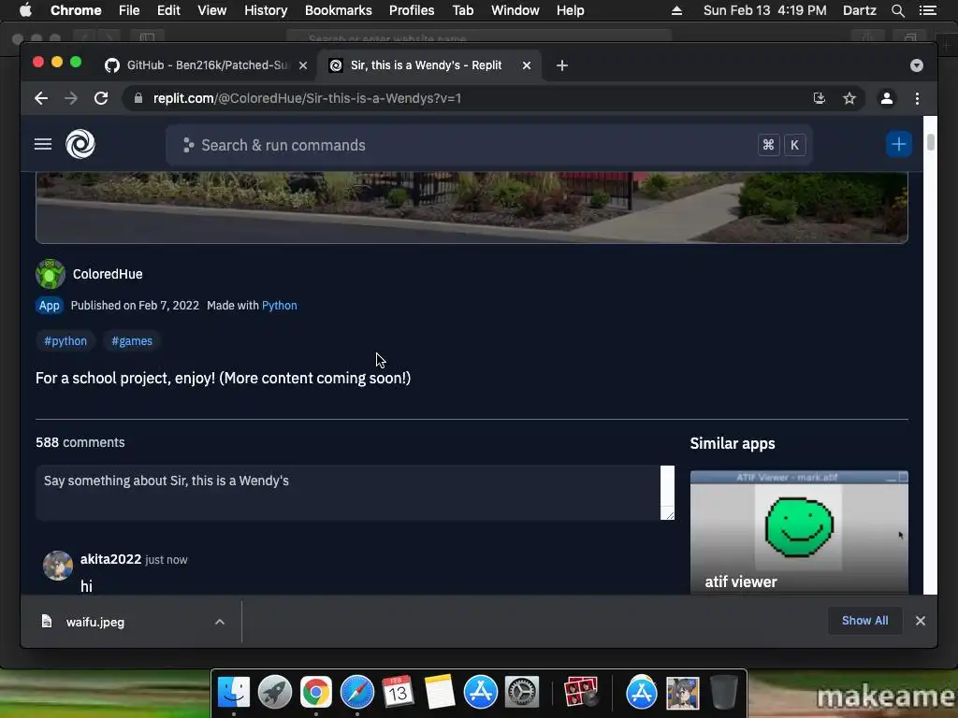The image size is (958, 718).
Task: Open Chrome three-dot menu
Action: click(x=917, y=98)
